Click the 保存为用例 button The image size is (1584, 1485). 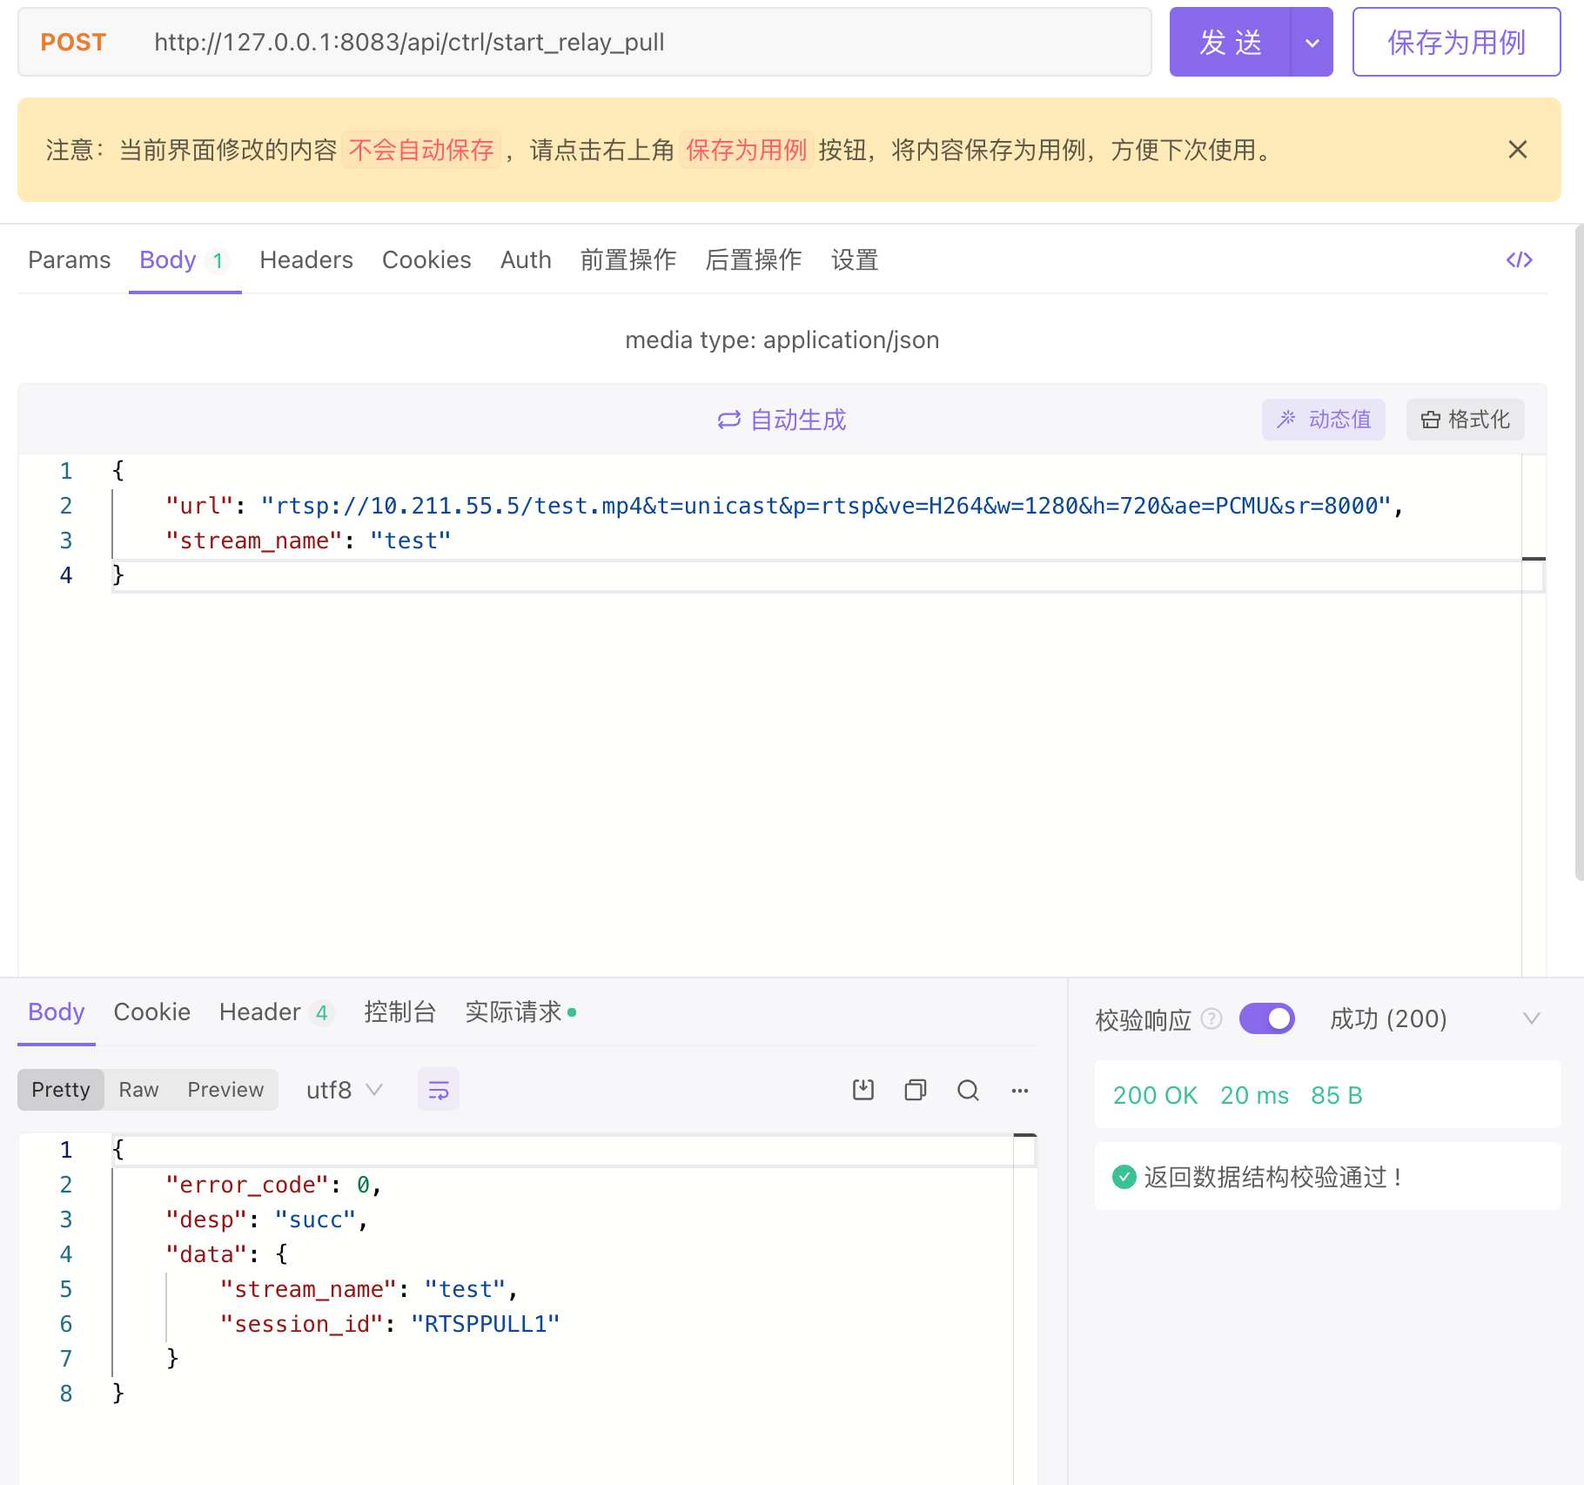click(x=1456, y=42)
